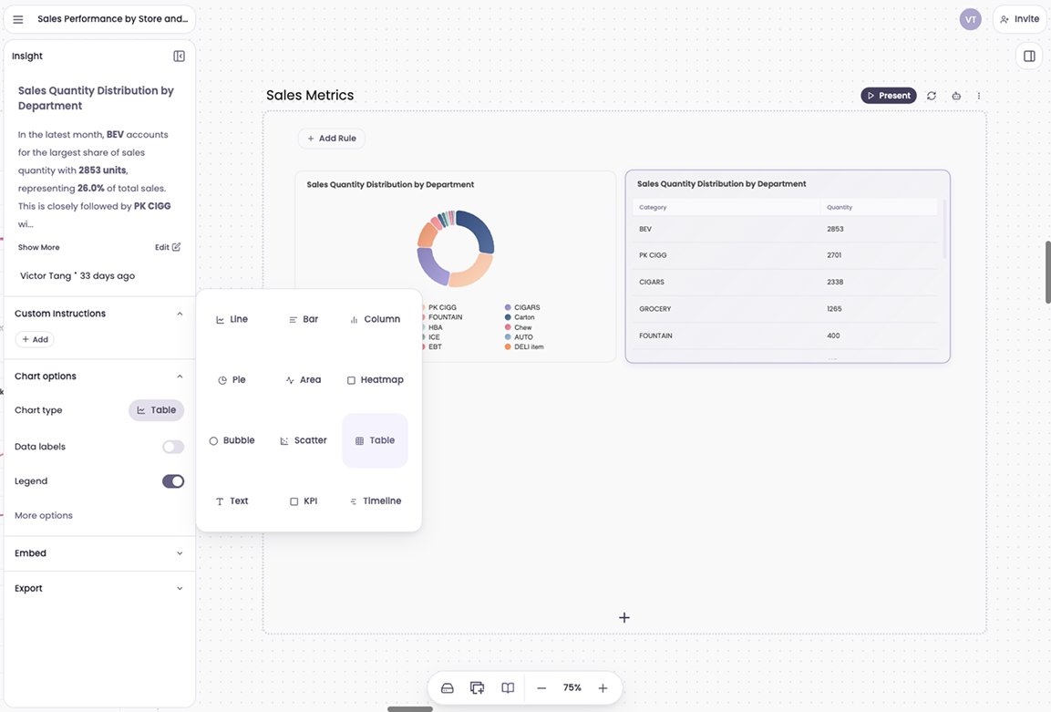Screen dimensions: 1051x712
Task: Expand the Embed section
Action: [179, 552]
